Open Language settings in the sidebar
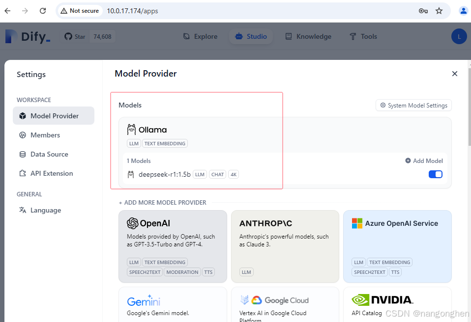This screenshot has width=471, height=322. (54, 210)
